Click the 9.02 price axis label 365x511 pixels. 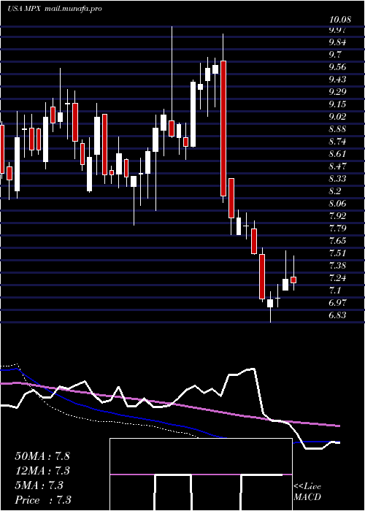click(337, 116)
